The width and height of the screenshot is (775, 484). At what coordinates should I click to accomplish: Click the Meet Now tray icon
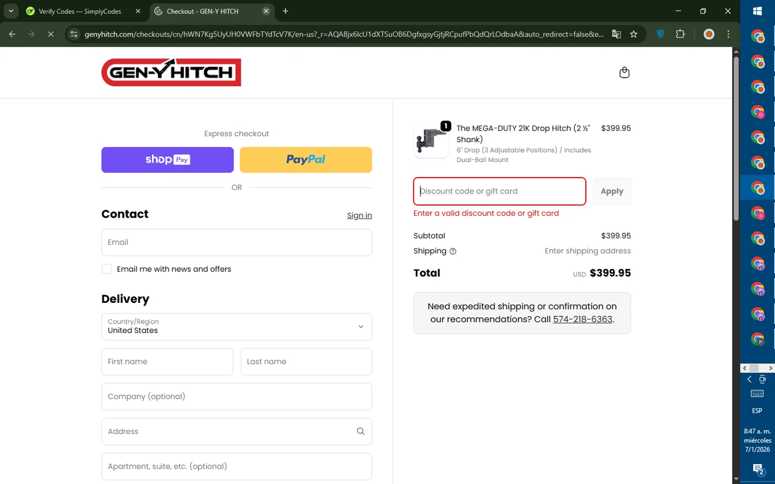point(763,379)
